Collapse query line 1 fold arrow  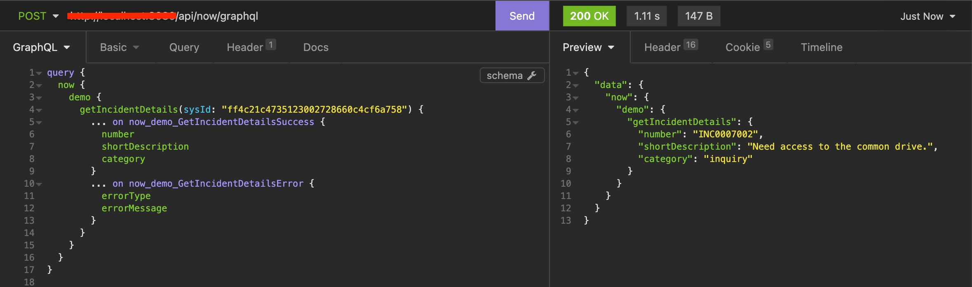click(39, 73)
